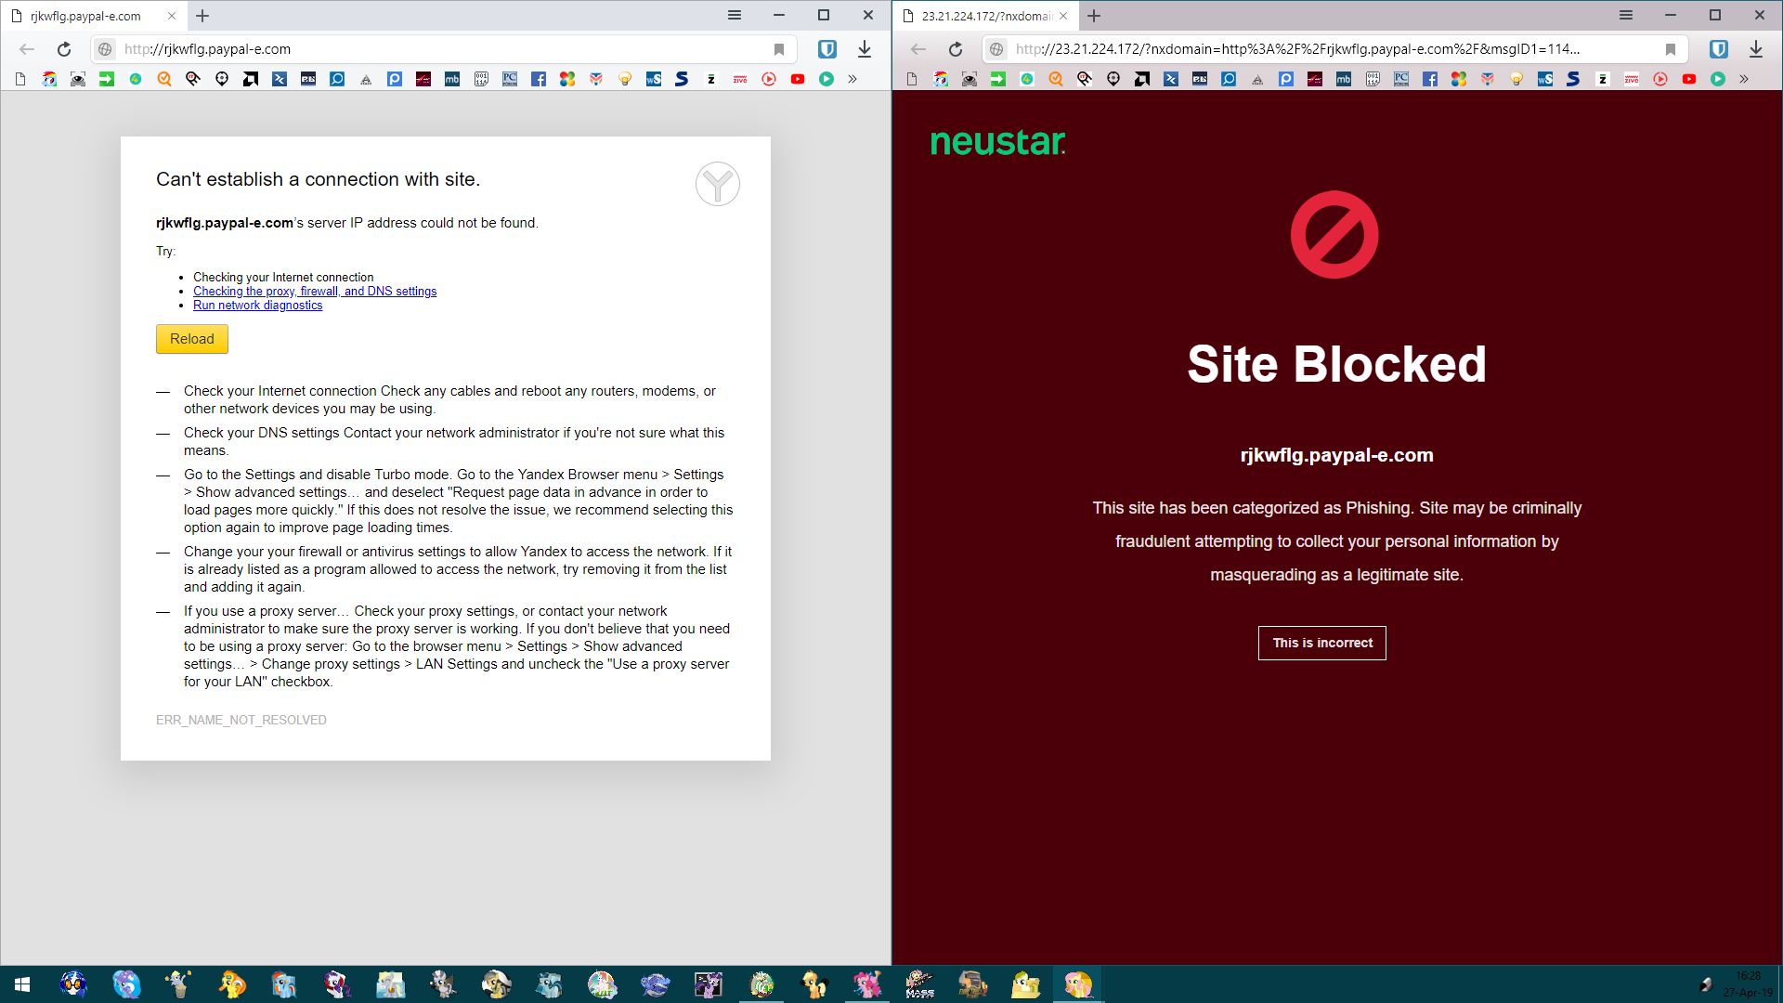Open YouTube bookmark in left browser window
The image size is (1783, 1003).
(798, 79)
